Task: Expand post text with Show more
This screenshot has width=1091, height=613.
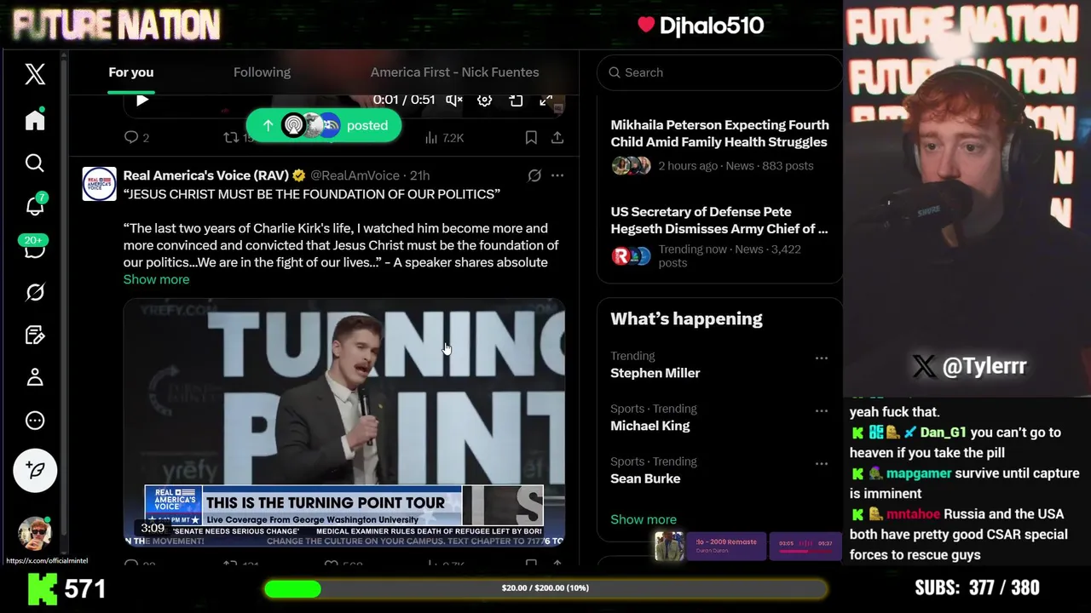Action: pyautogui.click(x=156, y=279)
